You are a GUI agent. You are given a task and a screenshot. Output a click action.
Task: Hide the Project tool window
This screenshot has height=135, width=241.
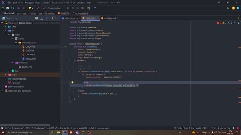click(58, 18)
